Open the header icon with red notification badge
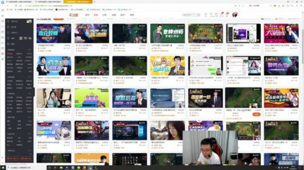 [x=221, y=14]
